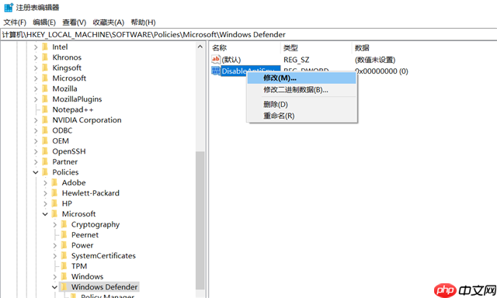Viewport: 497px width, 298px height.
Task: Choose 修改(M)... in the context menu
Action: 302,78
